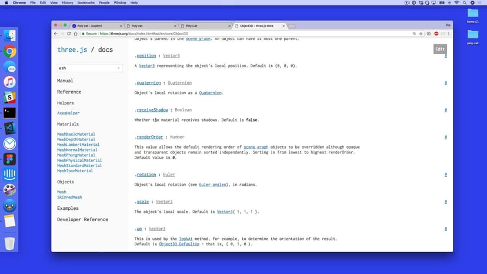
Task: Launch Visual Studio Code from the dock
Action: (x=9, y=128)
